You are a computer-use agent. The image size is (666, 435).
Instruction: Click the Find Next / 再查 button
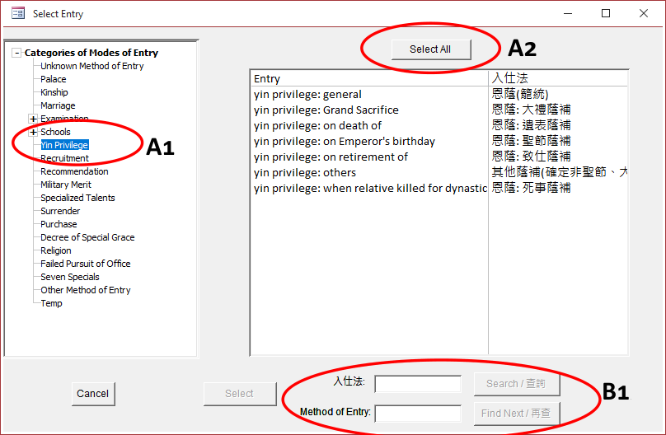(516, 414)
